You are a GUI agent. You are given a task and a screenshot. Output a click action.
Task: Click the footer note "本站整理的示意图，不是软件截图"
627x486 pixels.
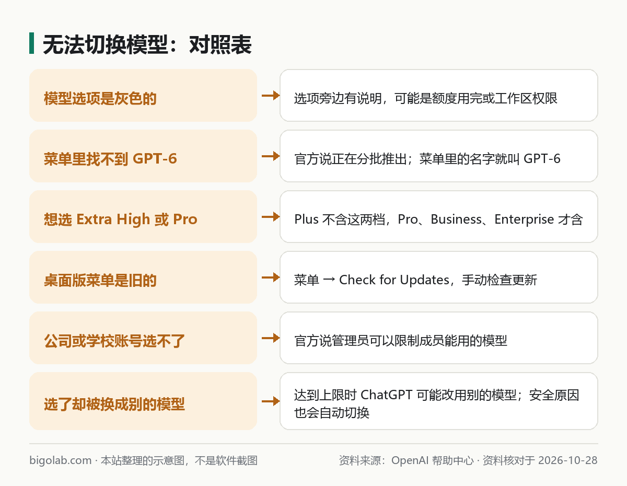[x=179, y=460]
